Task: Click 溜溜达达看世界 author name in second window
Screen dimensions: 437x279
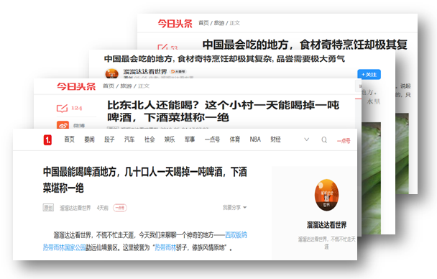Action: 145,72
